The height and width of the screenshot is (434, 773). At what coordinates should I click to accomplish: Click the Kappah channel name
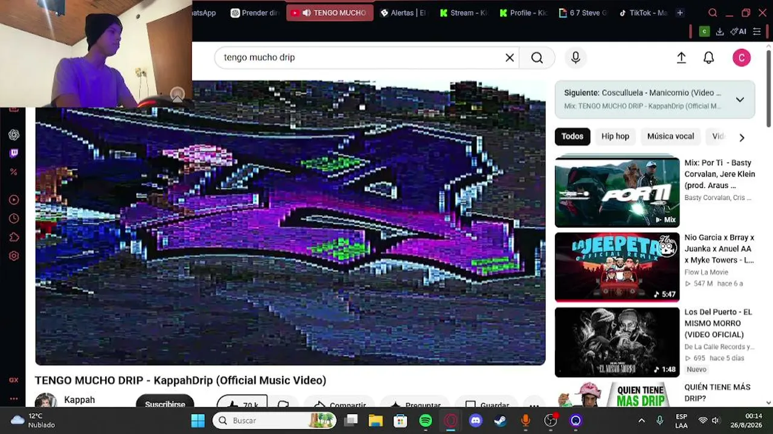point(80,400)
